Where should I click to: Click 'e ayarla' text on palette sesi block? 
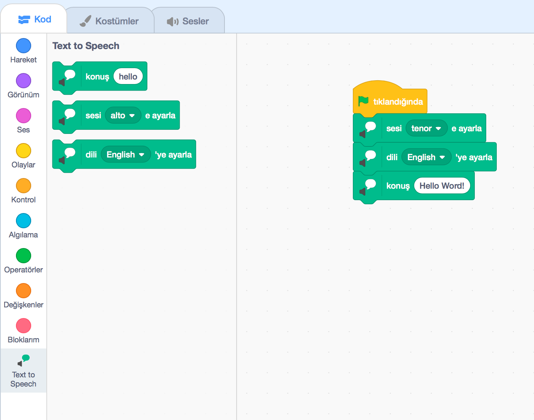pos(160,116)
